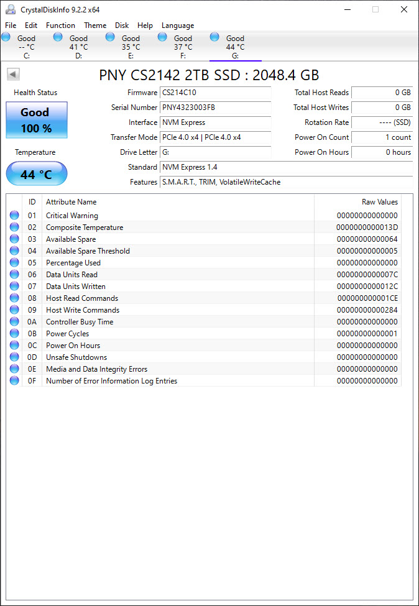Click the status orb for drive F:
The width and height of the screenshot is (419, 606).
(162, 37)
